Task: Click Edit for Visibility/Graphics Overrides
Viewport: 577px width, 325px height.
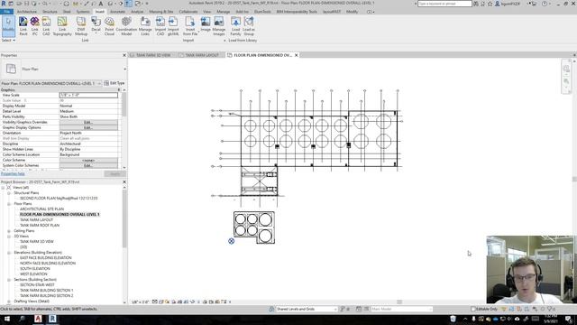Action: point(88,122)
